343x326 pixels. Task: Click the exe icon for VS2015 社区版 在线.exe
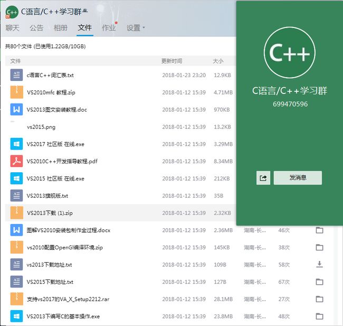point(16,179)
